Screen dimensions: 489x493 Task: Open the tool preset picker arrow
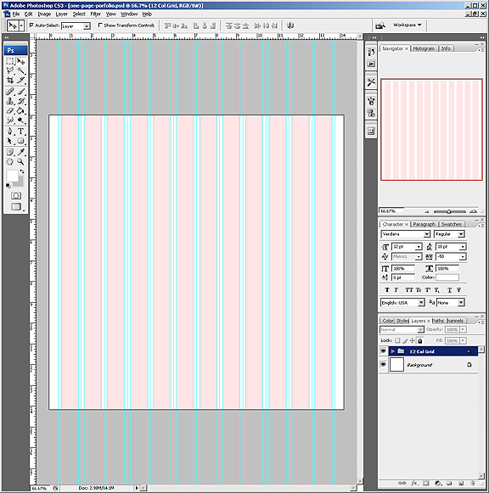point(21,25)
